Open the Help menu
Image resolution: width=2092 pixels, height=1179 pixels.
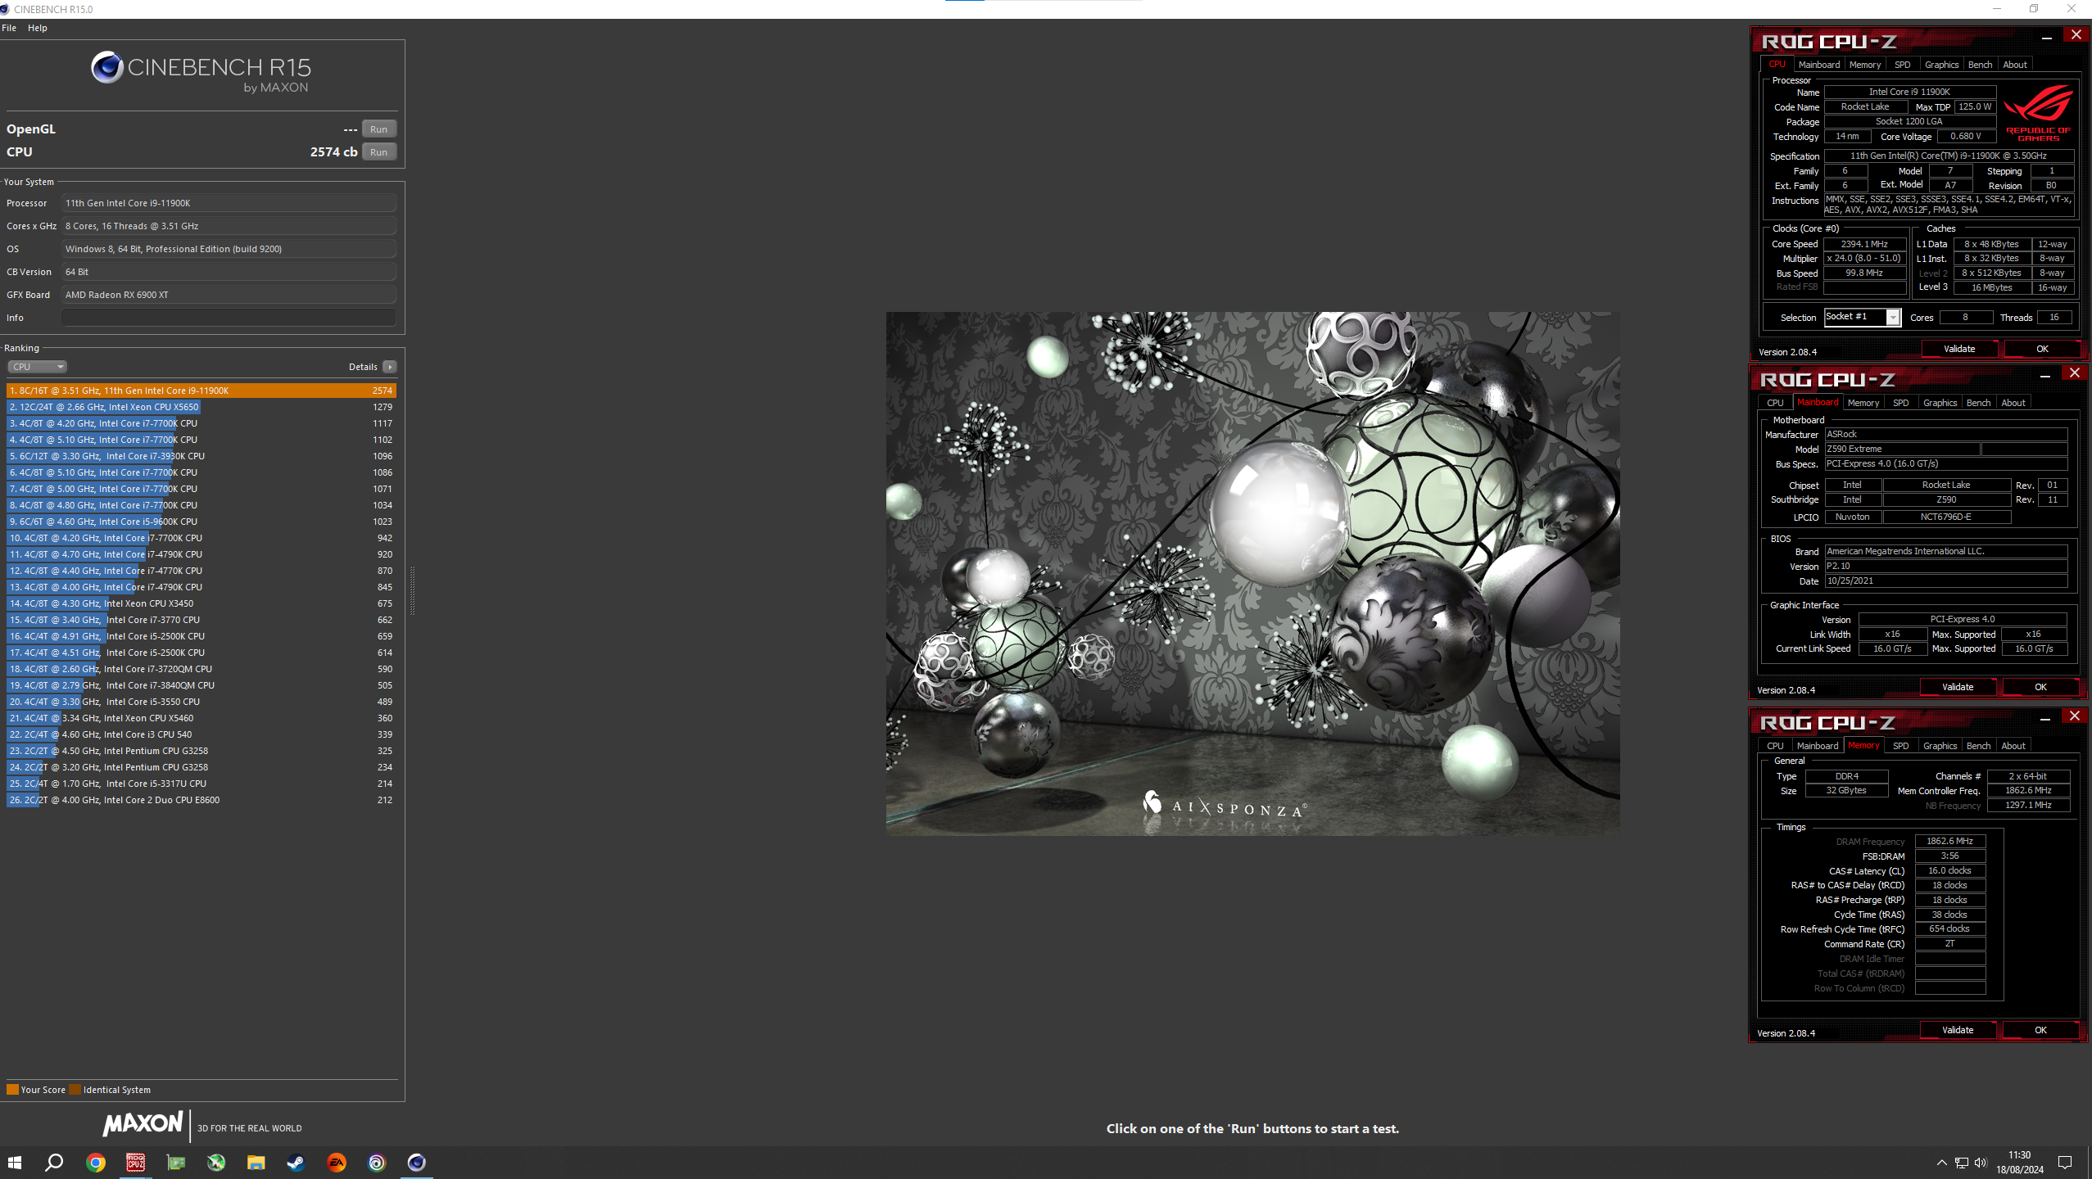click(x=38, y=28)
